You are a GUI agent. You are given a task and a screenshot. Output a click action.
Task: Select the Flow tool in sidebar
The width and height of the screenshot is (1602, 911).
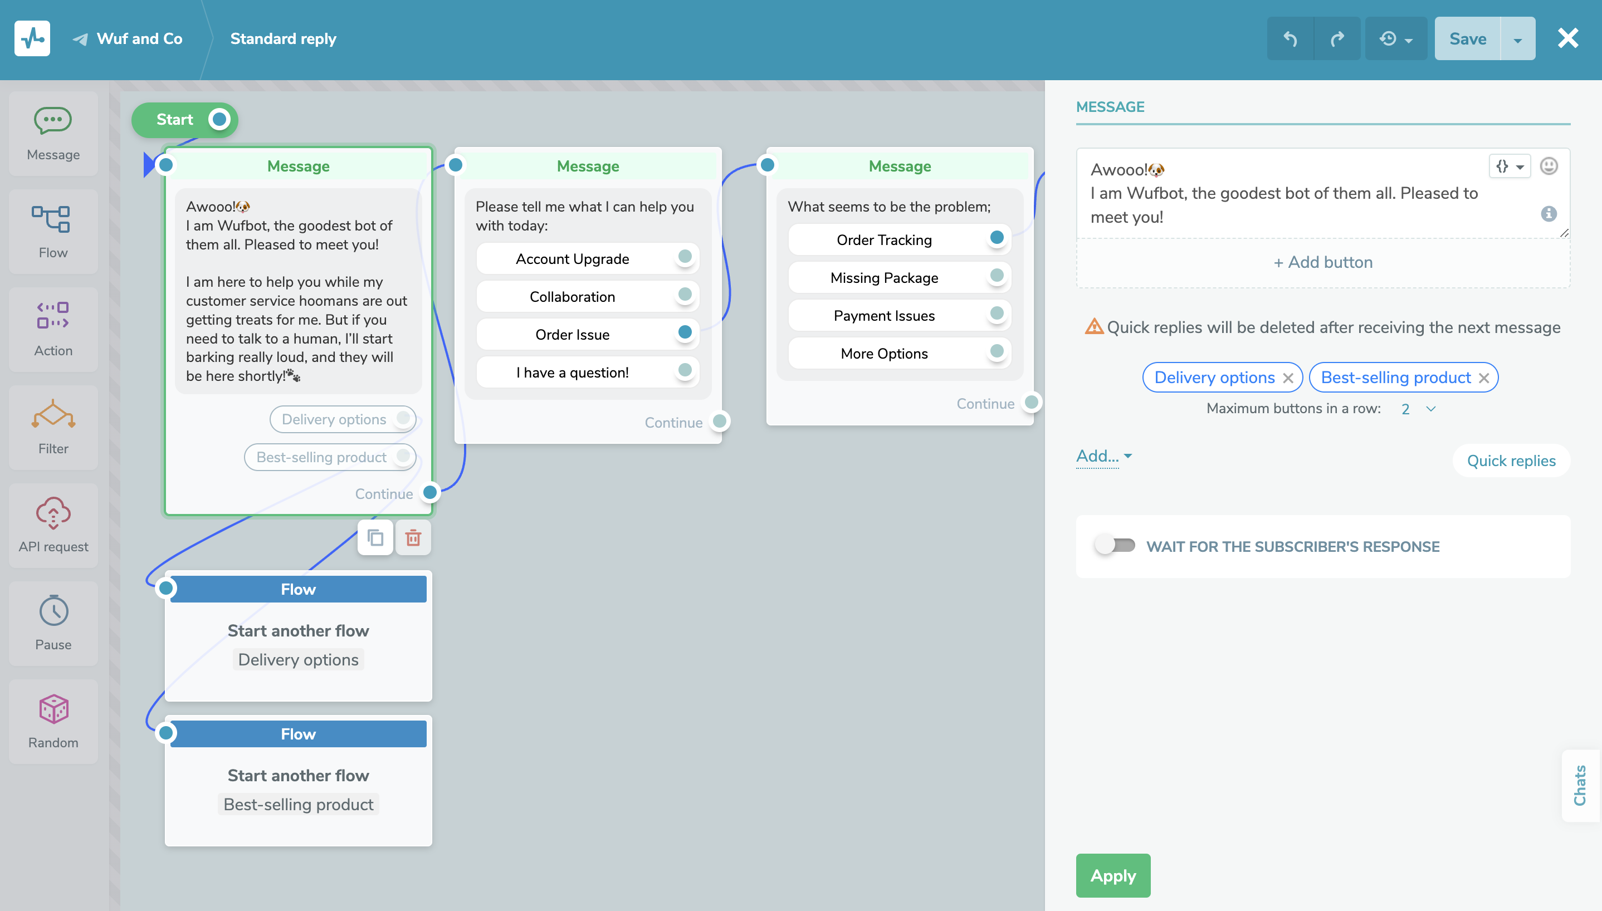pos(52,230)
